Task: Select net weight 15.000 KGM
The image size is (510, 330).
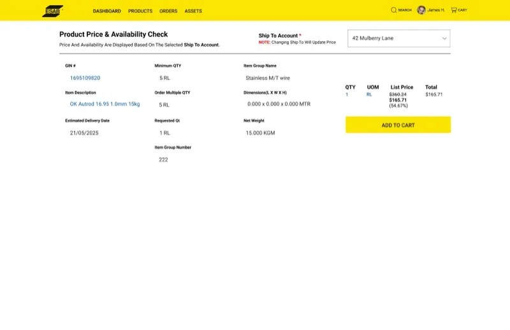Action: click(260, 133)
